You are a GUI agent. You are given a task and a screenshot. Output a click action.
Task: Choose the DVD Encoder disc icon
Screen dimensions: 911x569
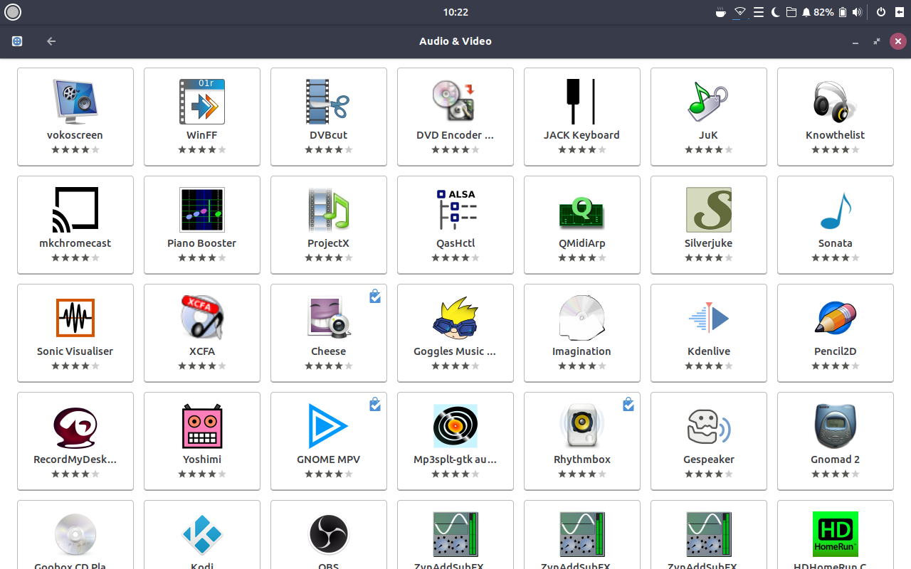(455, 102)
